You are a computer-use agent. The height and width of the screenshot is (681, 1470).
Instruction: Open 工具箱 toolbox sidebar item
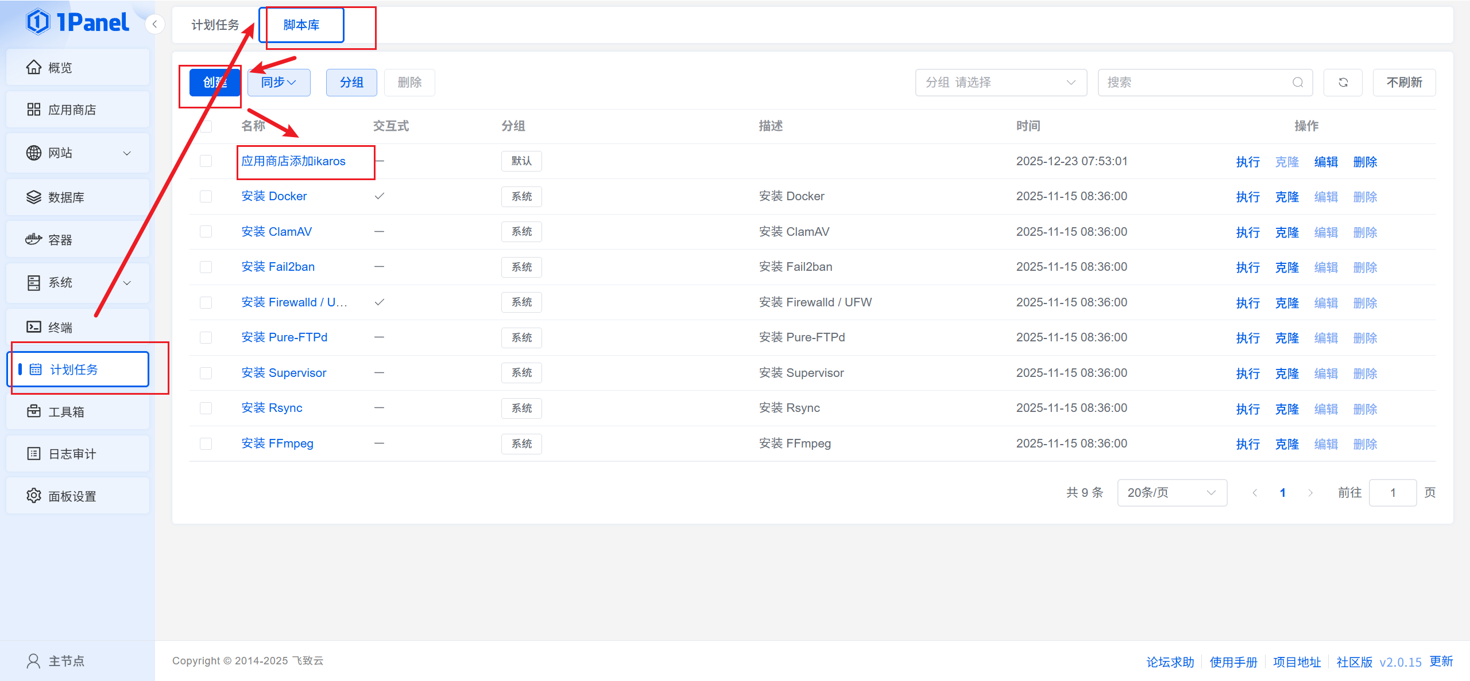pos(66,412)
